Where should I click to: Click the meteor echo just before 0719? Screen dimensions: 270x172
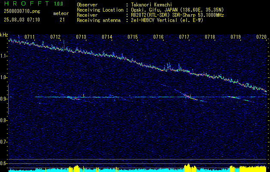point(234,97)
